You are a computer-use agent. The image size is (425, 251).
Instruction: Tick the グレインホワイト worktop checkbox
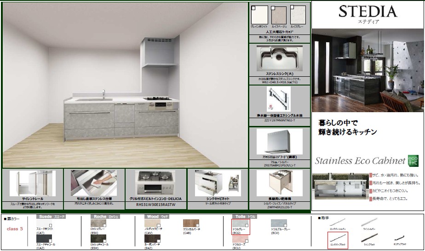(253, 8)
